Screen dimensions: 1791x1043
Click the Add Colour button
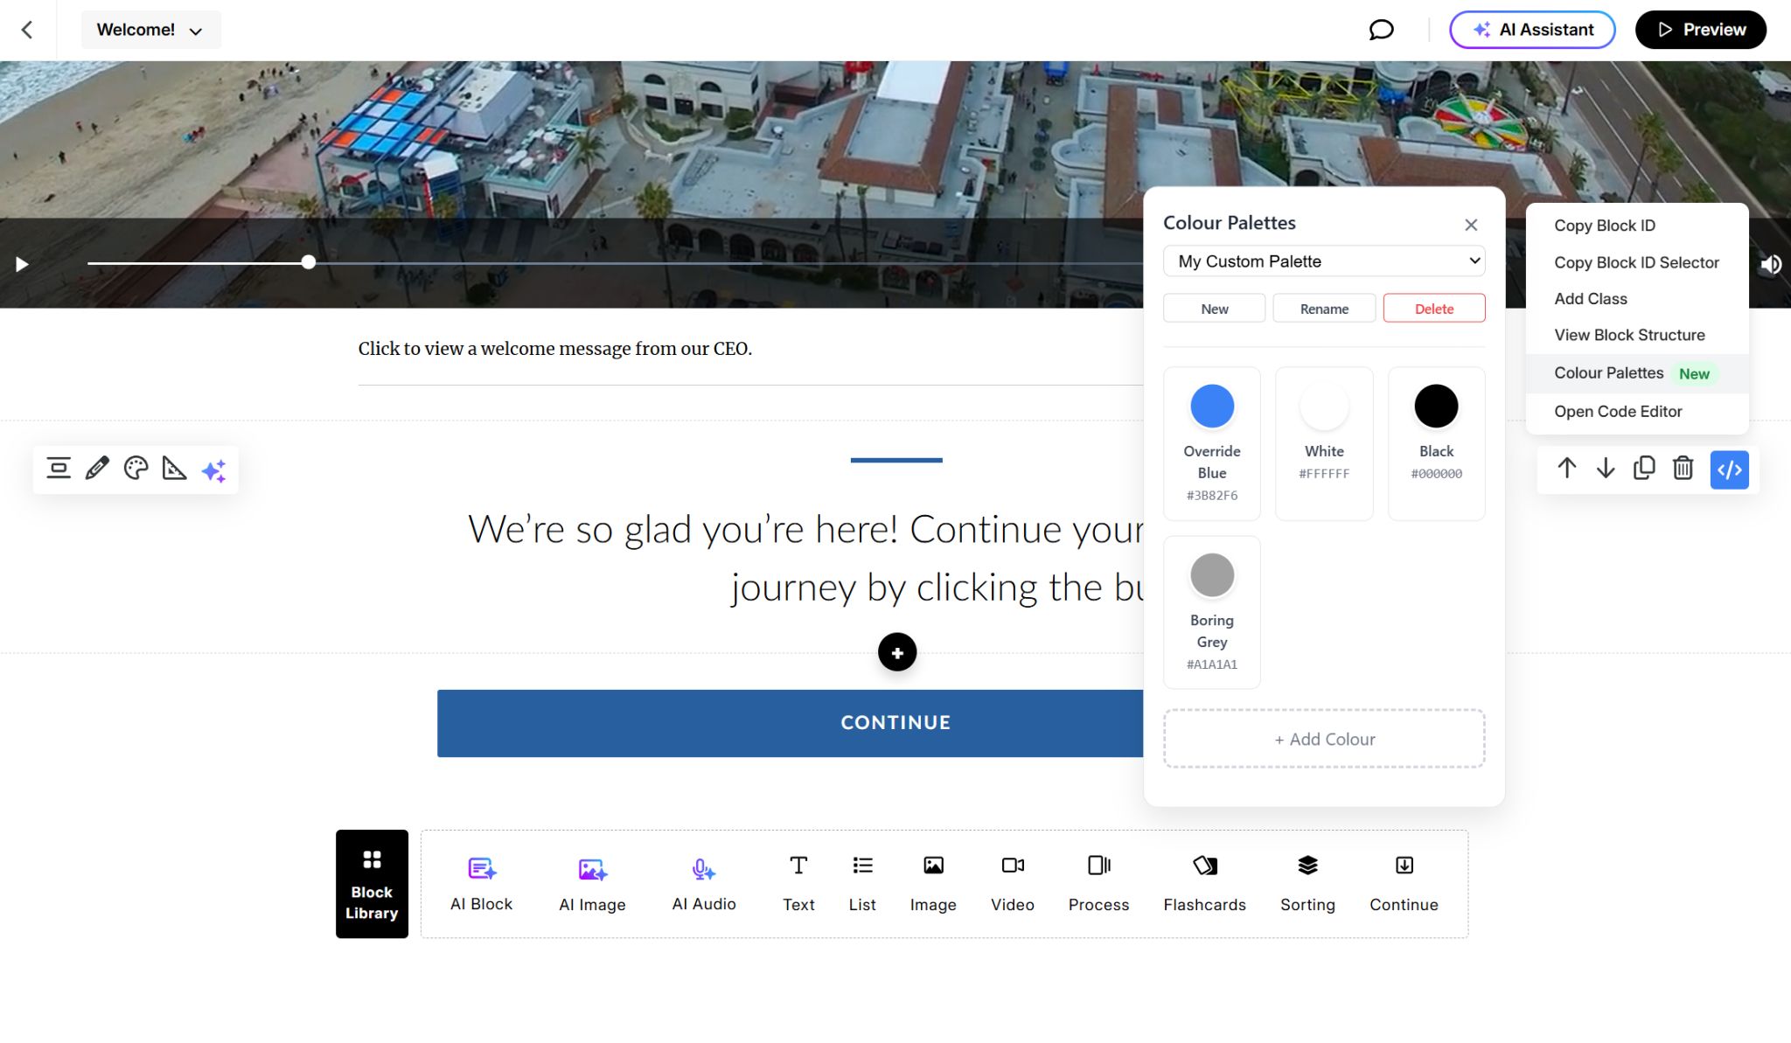(1323, 739)
